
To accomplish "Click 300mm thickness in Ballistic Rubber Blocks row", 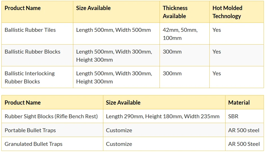I will (x=172, y=52).
